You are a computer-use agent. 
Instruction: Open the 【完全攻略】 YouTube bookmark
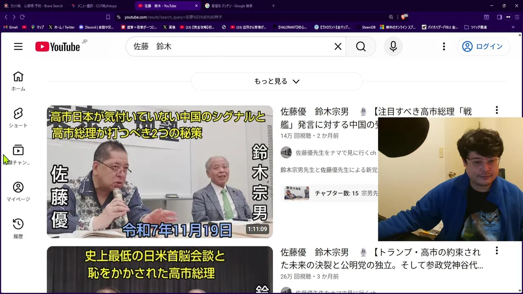(197, 27)
